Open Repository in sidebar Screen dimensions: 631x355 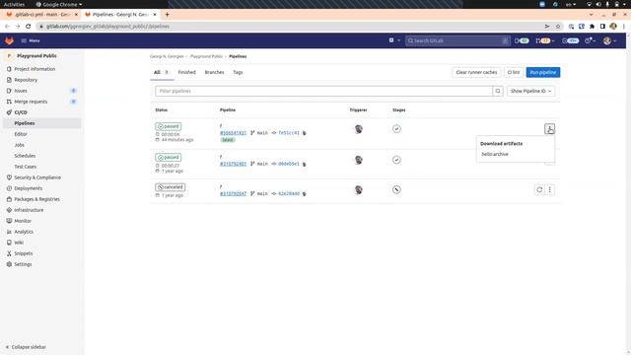click(x=26, y=80)
